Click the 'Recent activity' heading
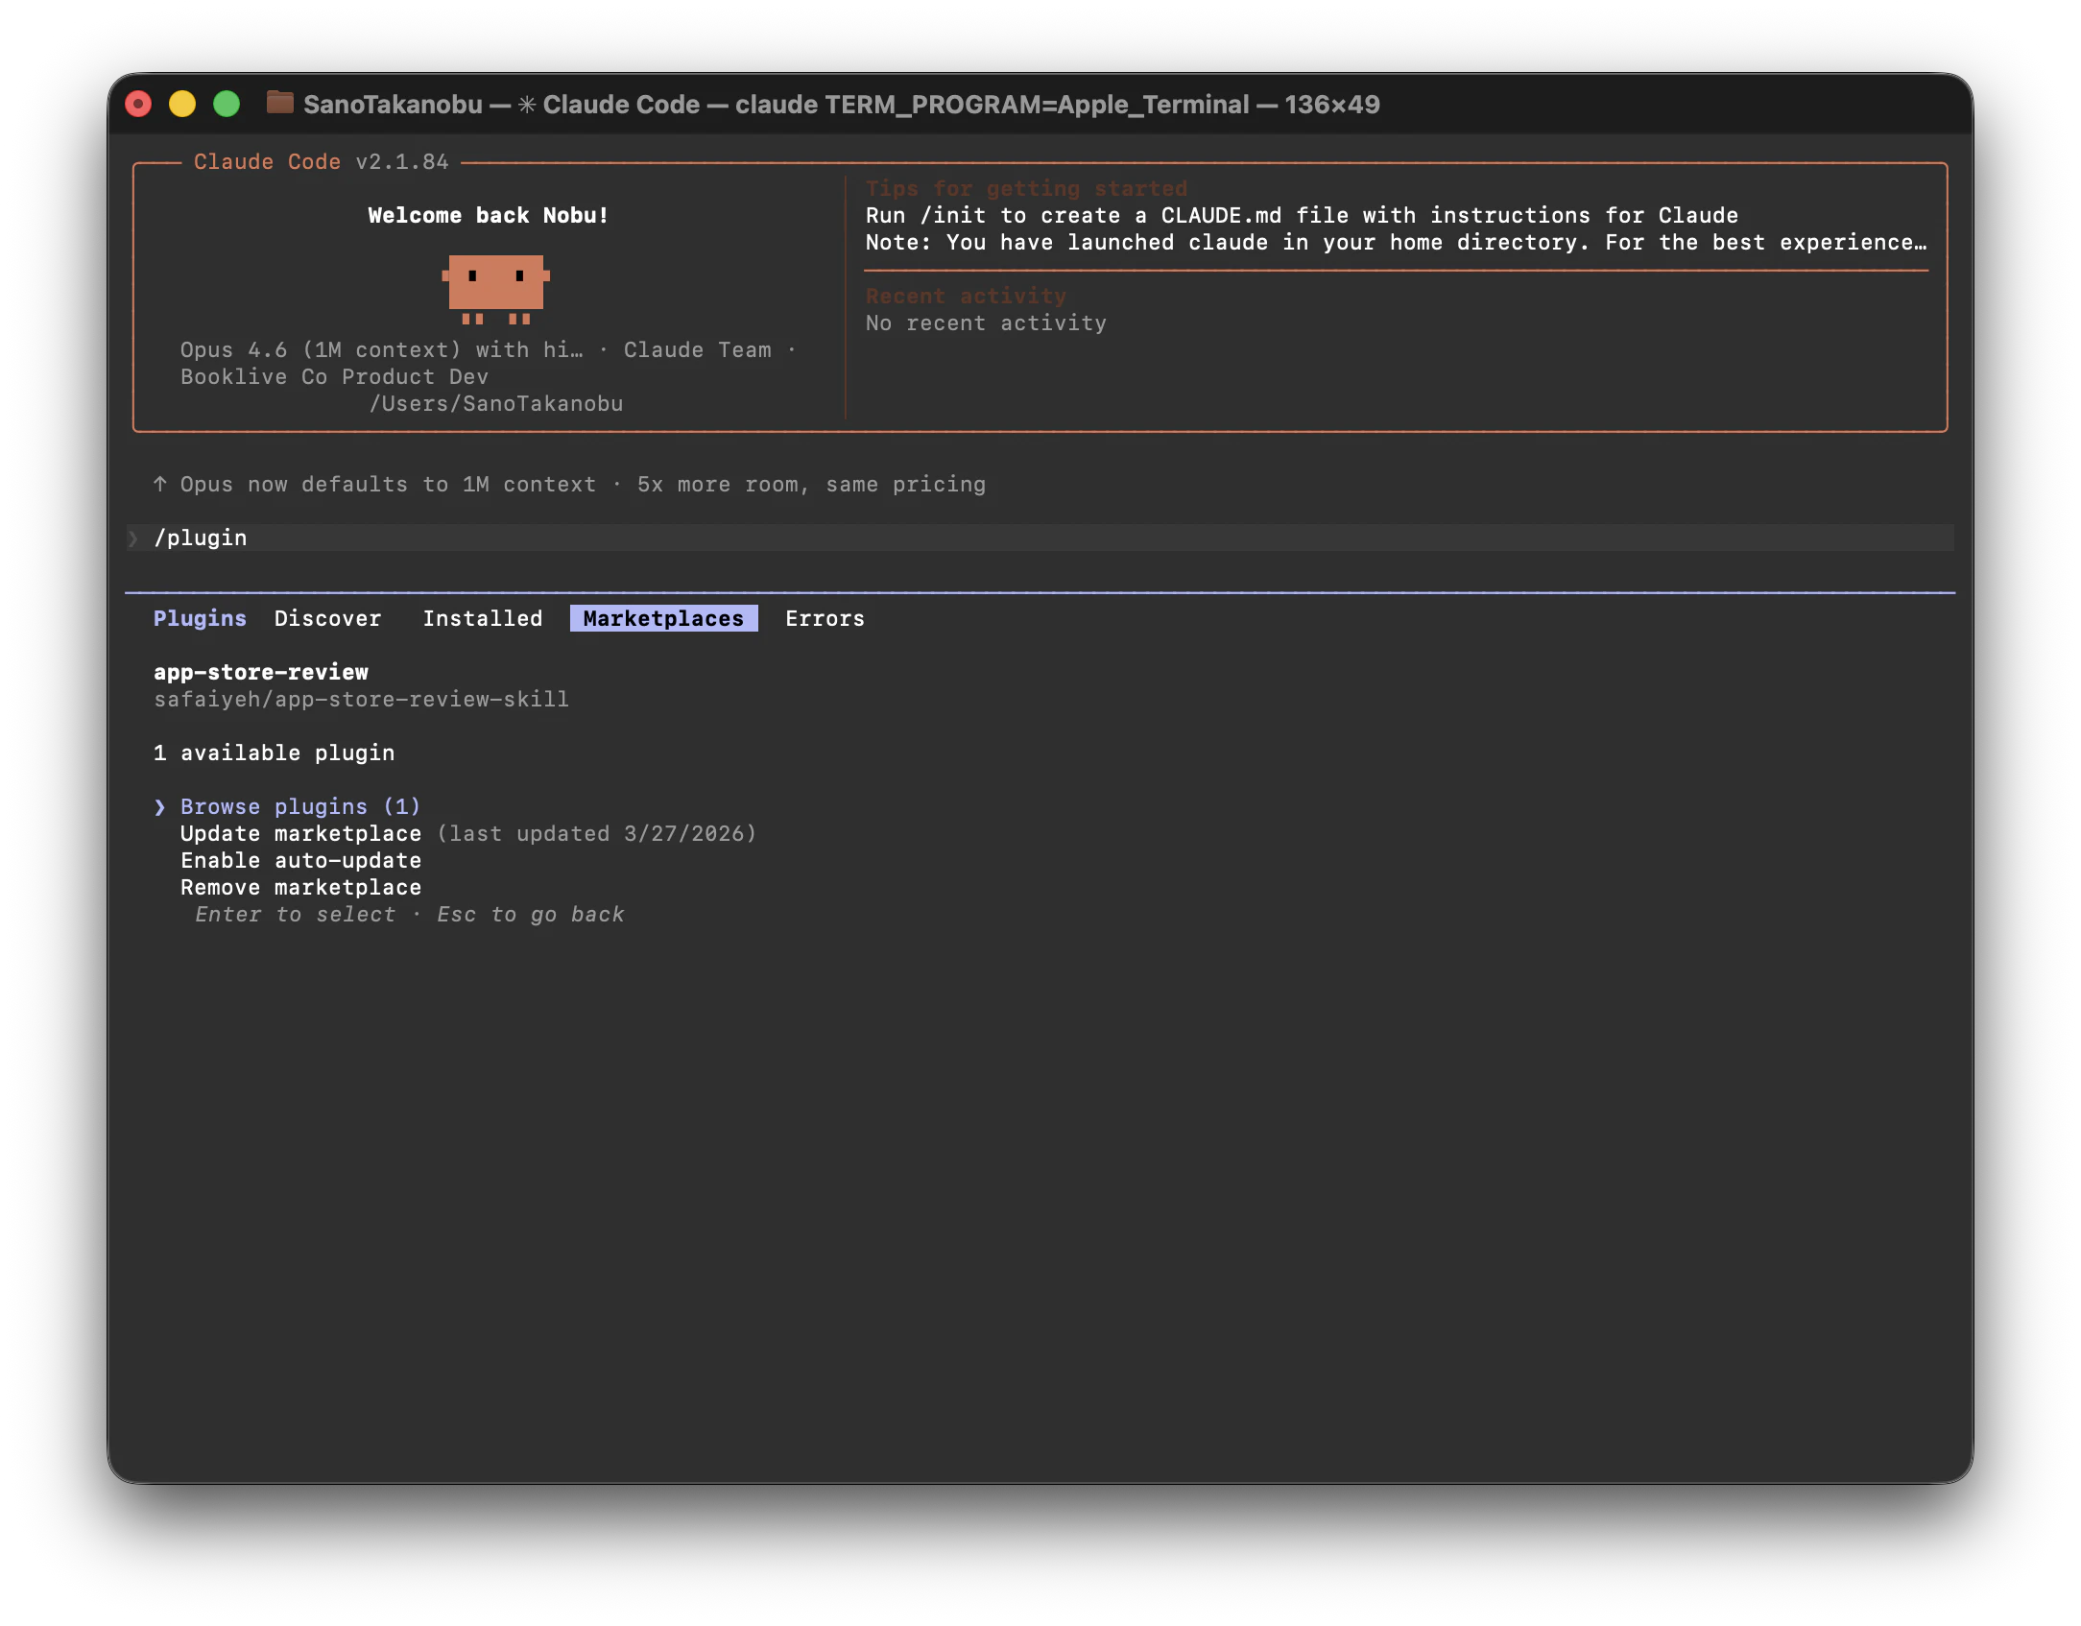Screen dimensions: 2081x1626 pos(966,296)
